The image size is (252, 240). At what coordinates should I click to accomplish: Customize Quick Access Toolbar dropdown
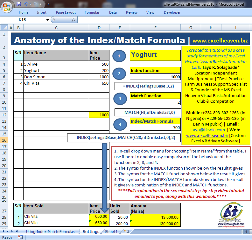(49, 4)
